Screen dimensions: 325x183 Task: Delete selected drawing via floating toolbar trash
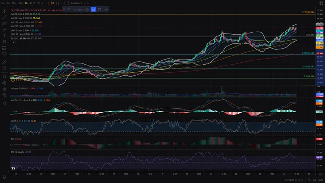(x=100, y=10)
